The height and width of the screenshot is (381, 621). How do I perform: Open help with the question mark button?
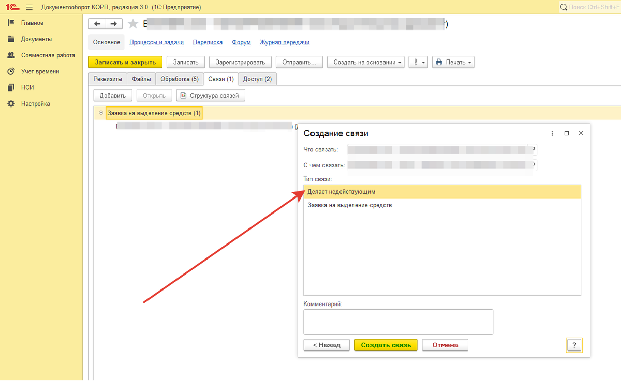pos(574,345)
